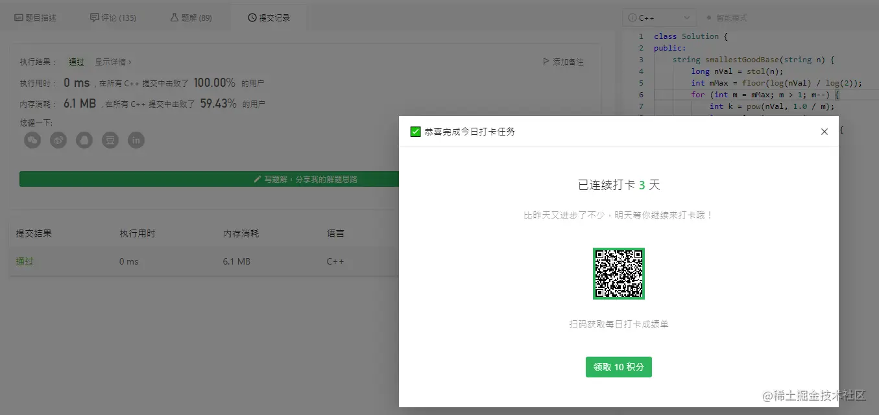Click the 执行用时 column header

pos(138,233)
